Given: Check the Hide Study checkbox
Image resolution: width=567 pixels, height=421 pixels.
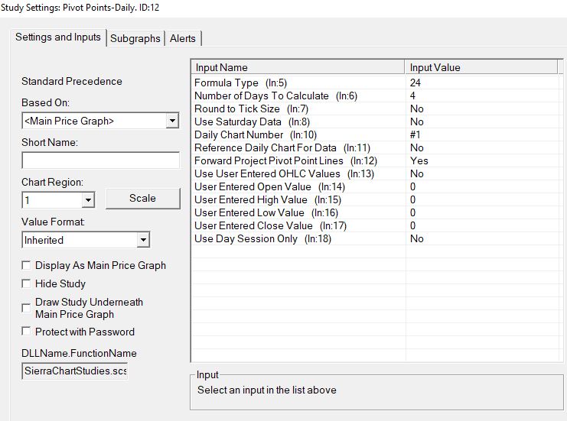Looking at the screenshot, I should tap(27, 284).
